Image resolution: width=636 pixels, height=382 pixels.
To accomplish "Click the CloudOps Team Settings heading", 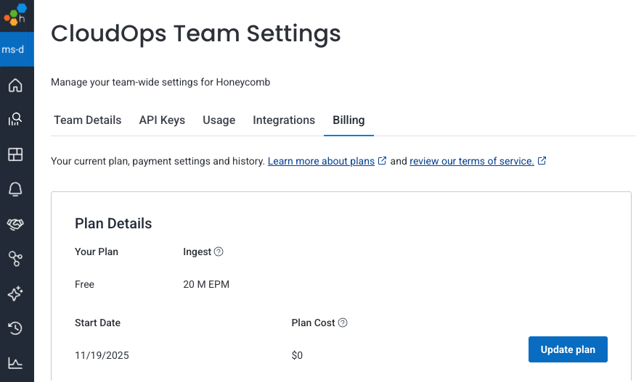I will (x=196, y=33).
